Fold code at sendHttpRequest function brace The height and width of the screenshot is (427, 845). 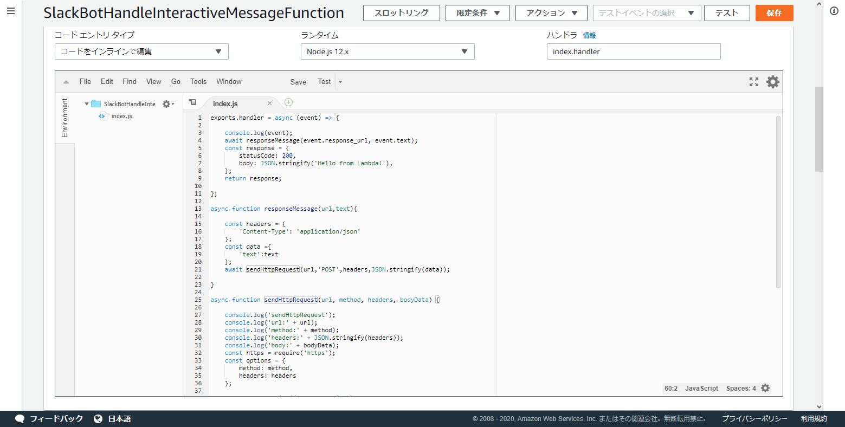(438, 300)
